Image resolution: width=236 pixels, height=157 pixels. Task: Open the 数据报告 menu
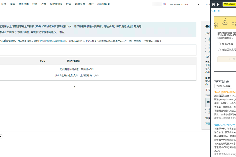pyautogui.click(x=80, y=4)
